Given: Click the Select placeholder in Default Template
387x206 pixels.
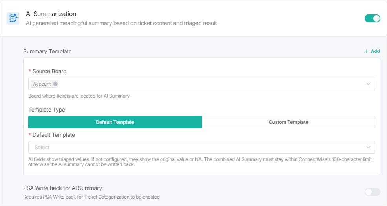Looking at the screenshot, I should pos(42,148).
